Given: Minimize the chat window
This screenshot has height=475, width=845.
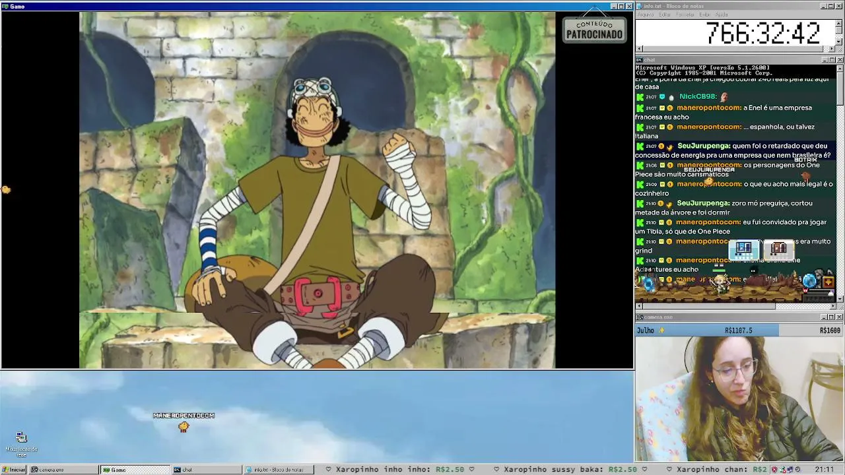Looking at the screenshot, I should (825, 60).
